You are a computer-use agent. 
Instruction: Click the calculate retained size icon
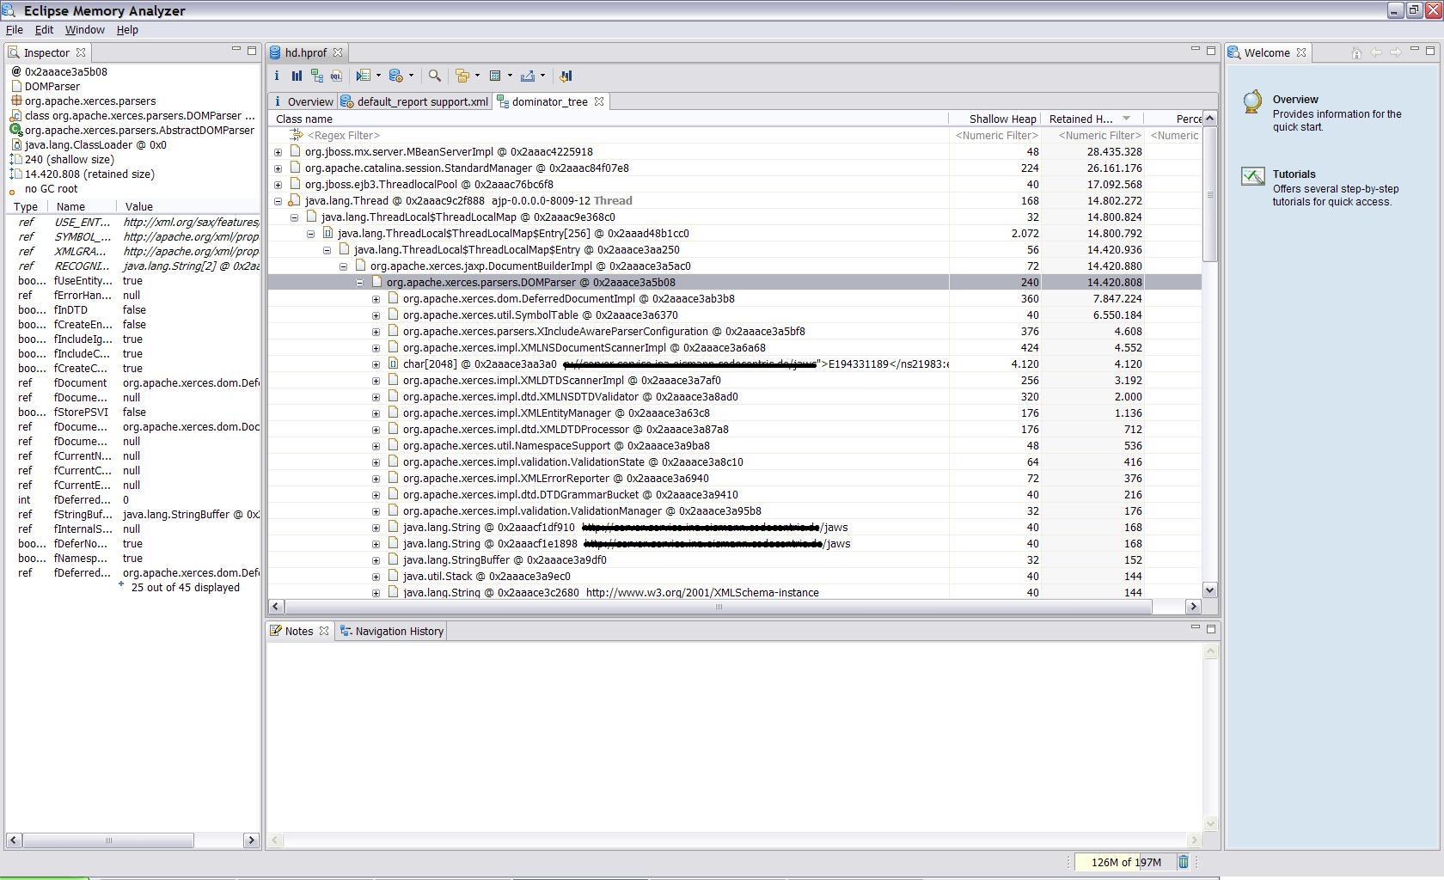click(495, 76)
